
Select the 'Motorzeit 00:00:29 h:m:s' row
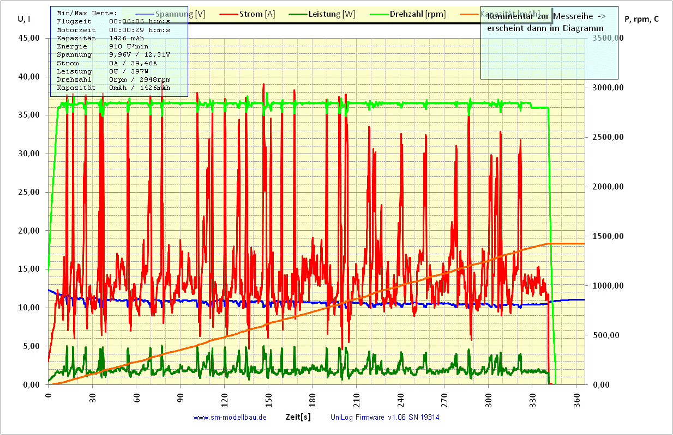[113, 29]
